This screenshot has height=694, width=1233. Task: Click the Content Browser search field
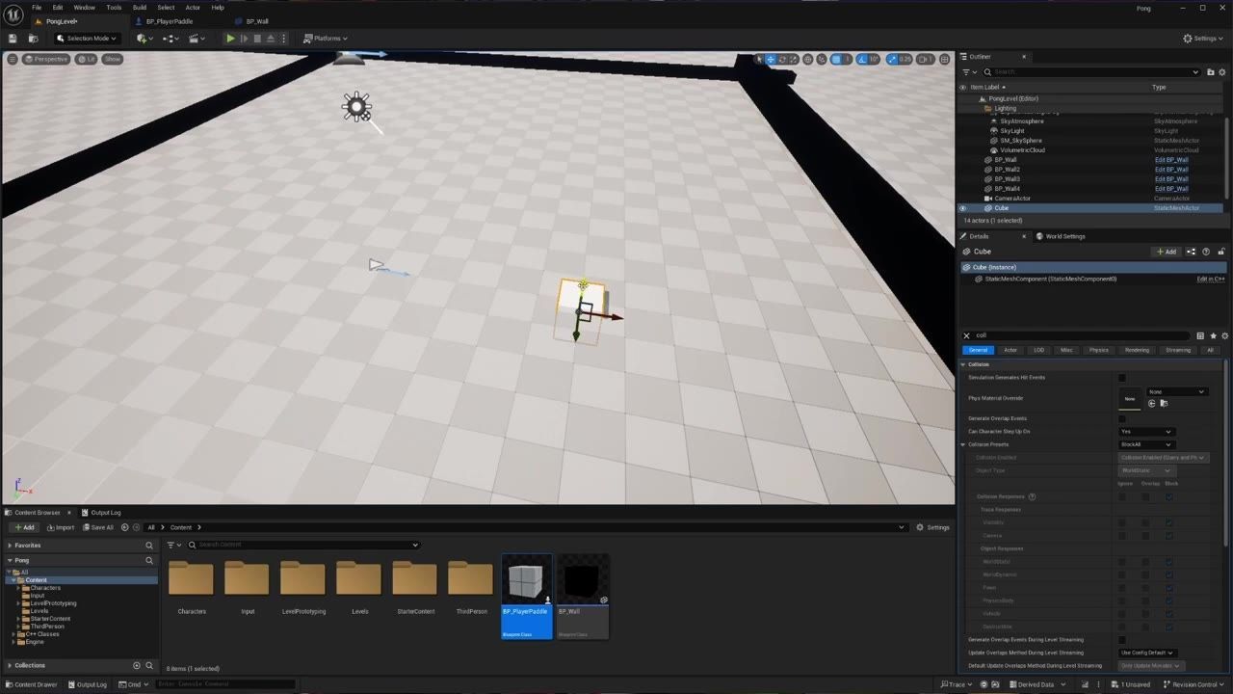[303, 545]
